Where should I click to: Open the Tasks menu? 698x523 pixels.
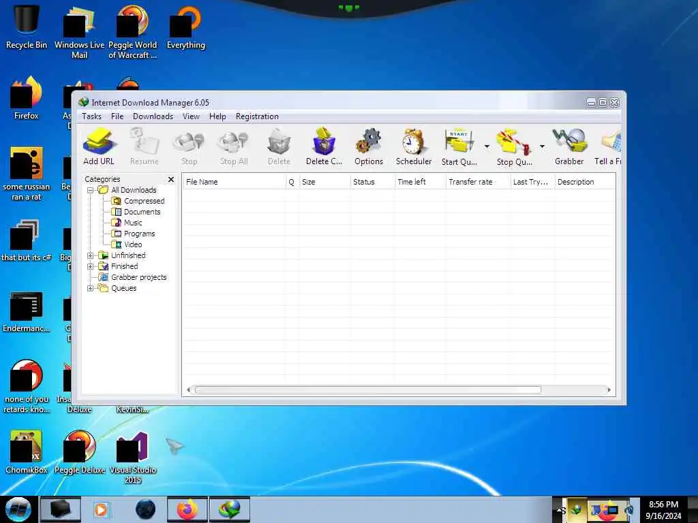tap(91, 116)
